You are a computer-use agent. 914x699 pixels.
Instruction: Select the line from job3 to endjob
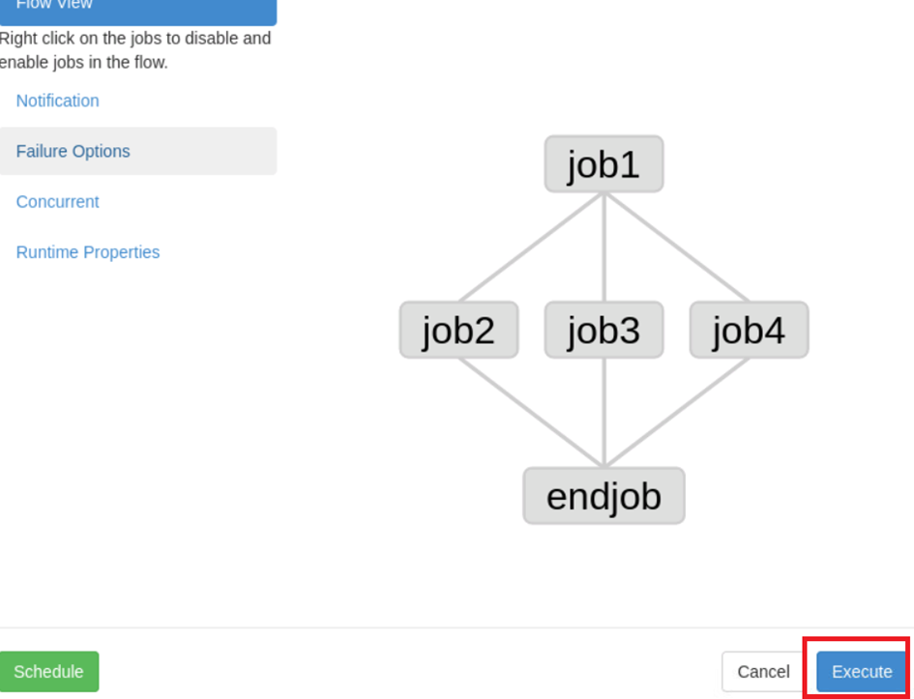tap(604, 413)
